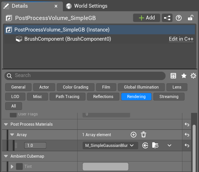The image size is (199, 172).
Task: Open the property matrix table icon
Action: pyautogui.click(x=173, y=76)
